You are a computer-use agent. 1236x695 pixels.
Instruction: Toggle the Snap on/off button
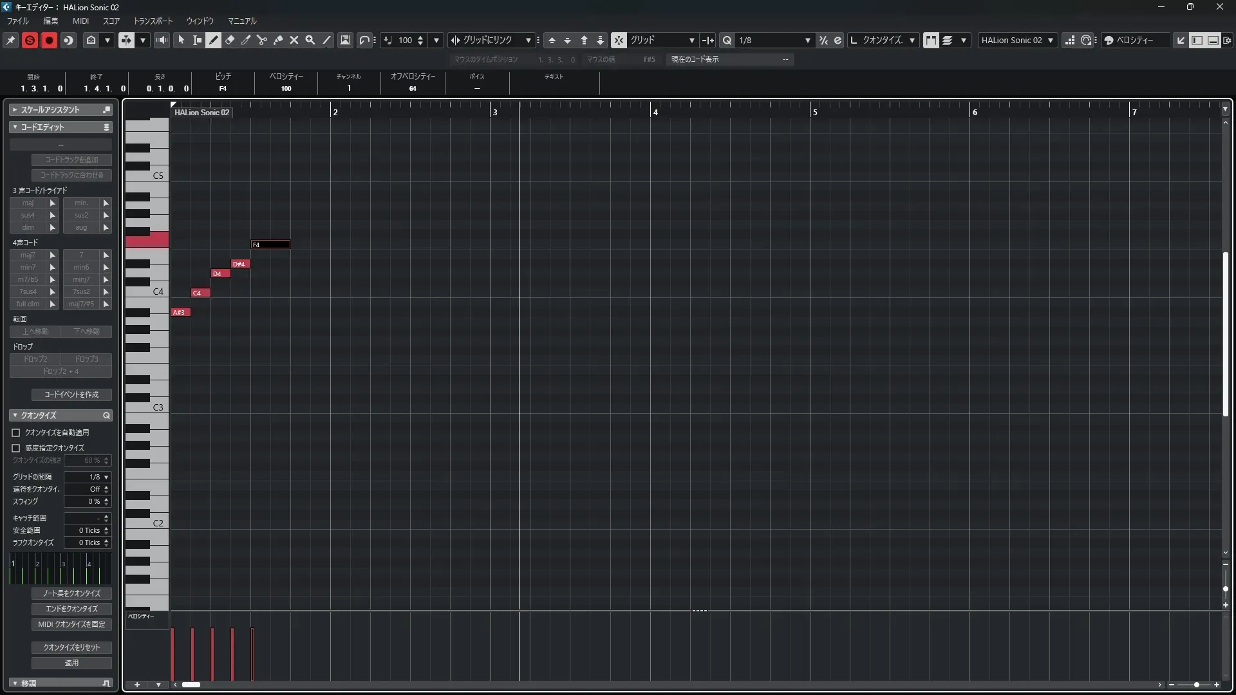coord(619,40)
